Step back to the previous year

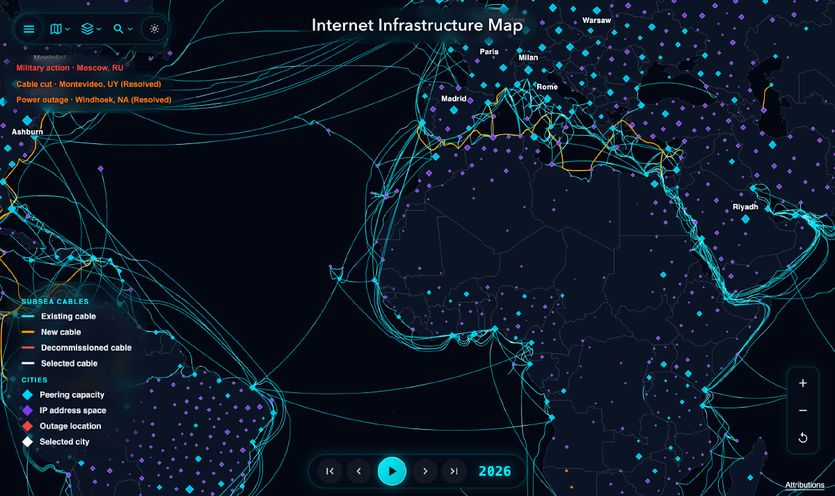point(358,472)
